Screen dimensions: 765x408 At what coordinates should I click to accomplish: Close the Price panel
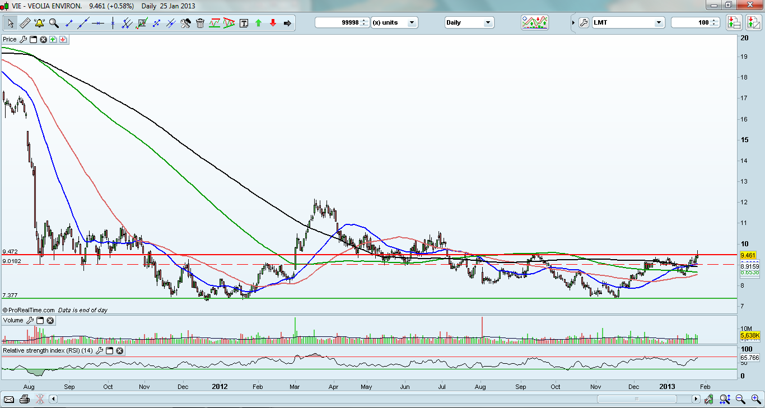(43, 39)
